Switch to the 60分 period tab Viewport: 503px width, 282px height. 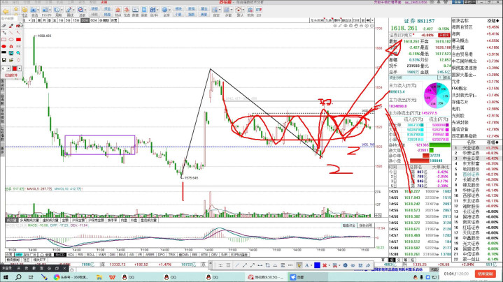pyautogui.click(x=94, y=20)
